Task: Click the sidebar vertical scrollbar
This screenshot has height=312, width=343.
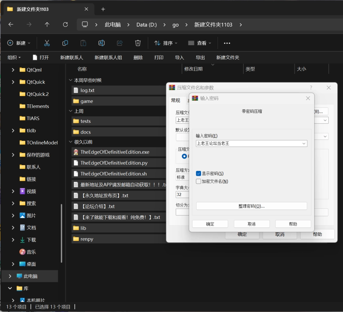Action: coord(61,233)
